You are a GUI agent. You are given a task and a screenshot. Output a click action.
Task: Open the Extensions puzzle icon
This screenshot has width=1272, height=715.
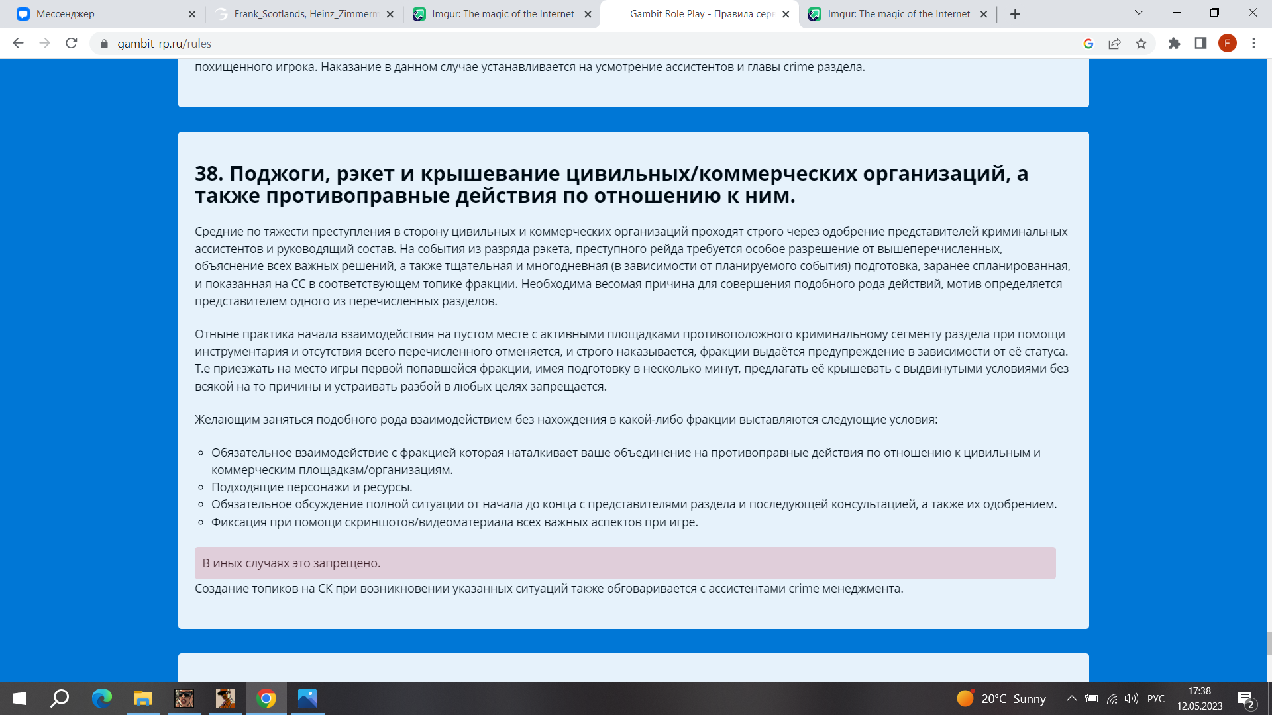[1174, 44]
